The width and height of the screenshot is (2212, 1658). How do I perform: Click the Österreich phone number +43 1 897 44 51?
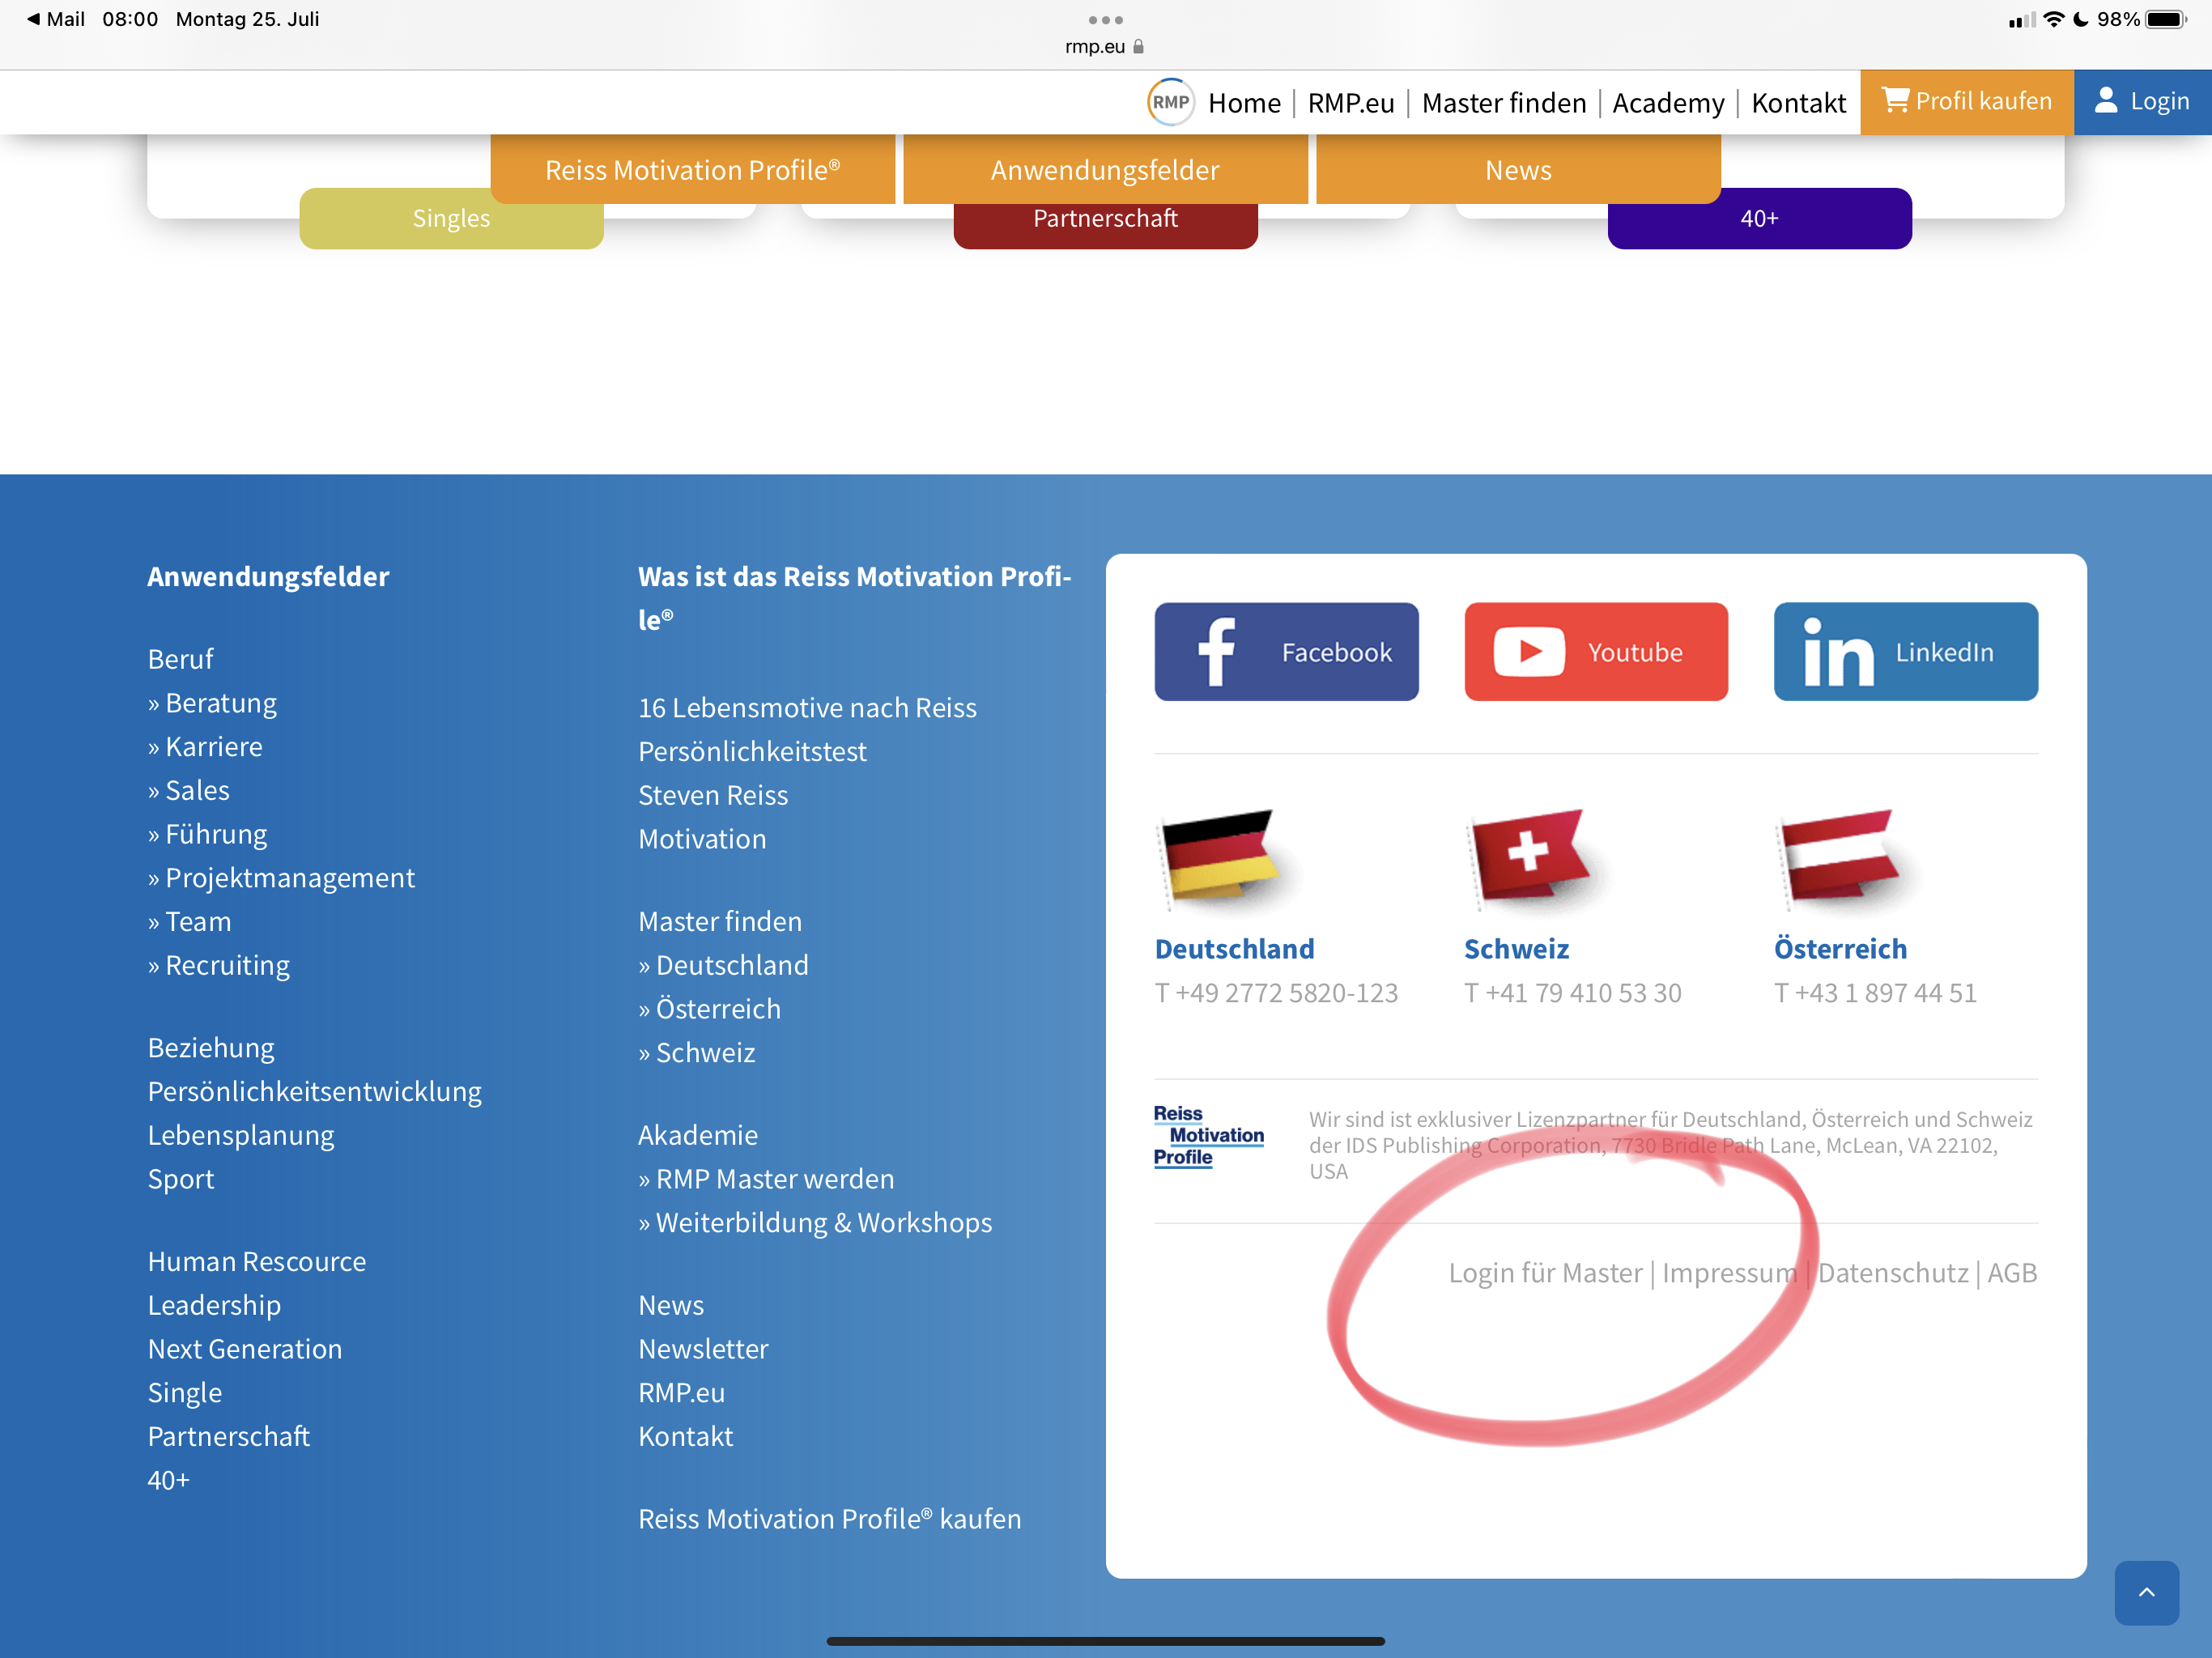tap(1875, 993)
